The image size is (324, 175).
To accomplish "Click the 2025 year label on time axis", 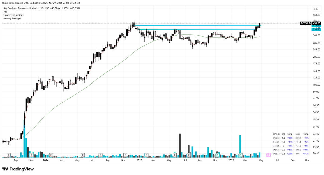I will click(x=139, y=160).
